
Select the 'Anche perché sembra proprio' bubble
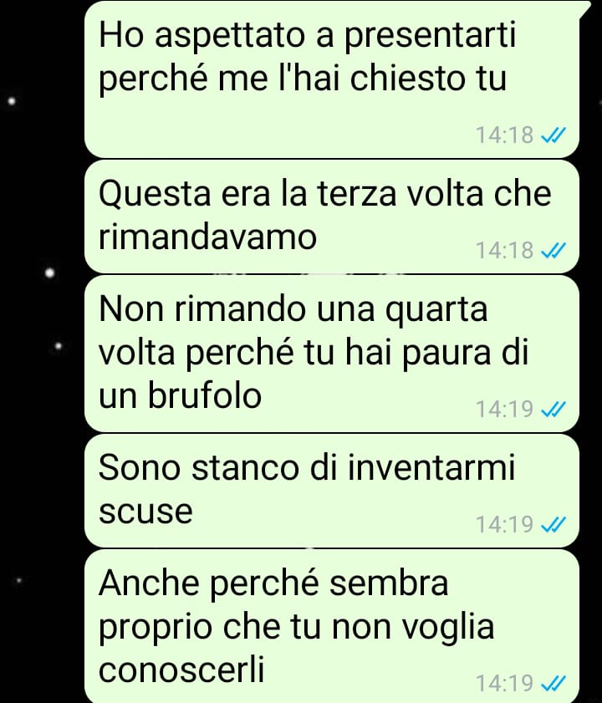coord(332,626)
